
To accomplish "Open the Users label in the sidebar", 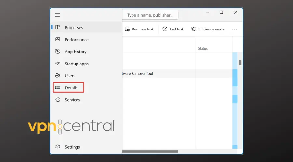I will click(x=70, y=76).
